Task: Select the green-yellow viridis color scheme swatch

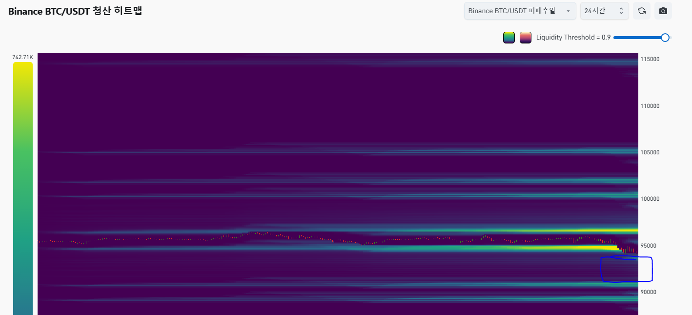Action: [509, 37]
